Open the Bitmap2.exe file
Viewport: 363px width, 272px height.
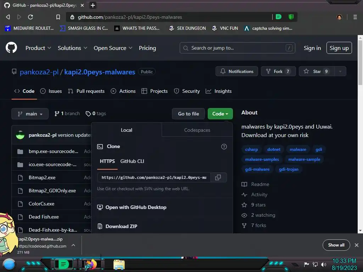[42, 177]
